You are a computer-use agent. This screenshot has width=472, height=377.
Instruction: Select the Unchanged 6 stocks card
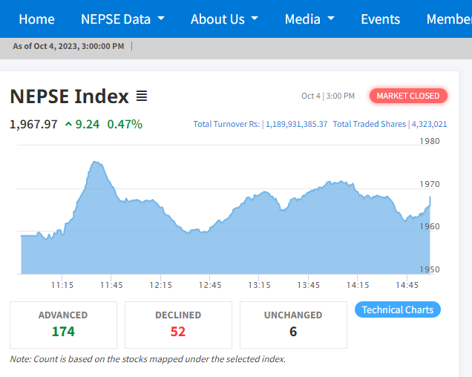point(293,324)
